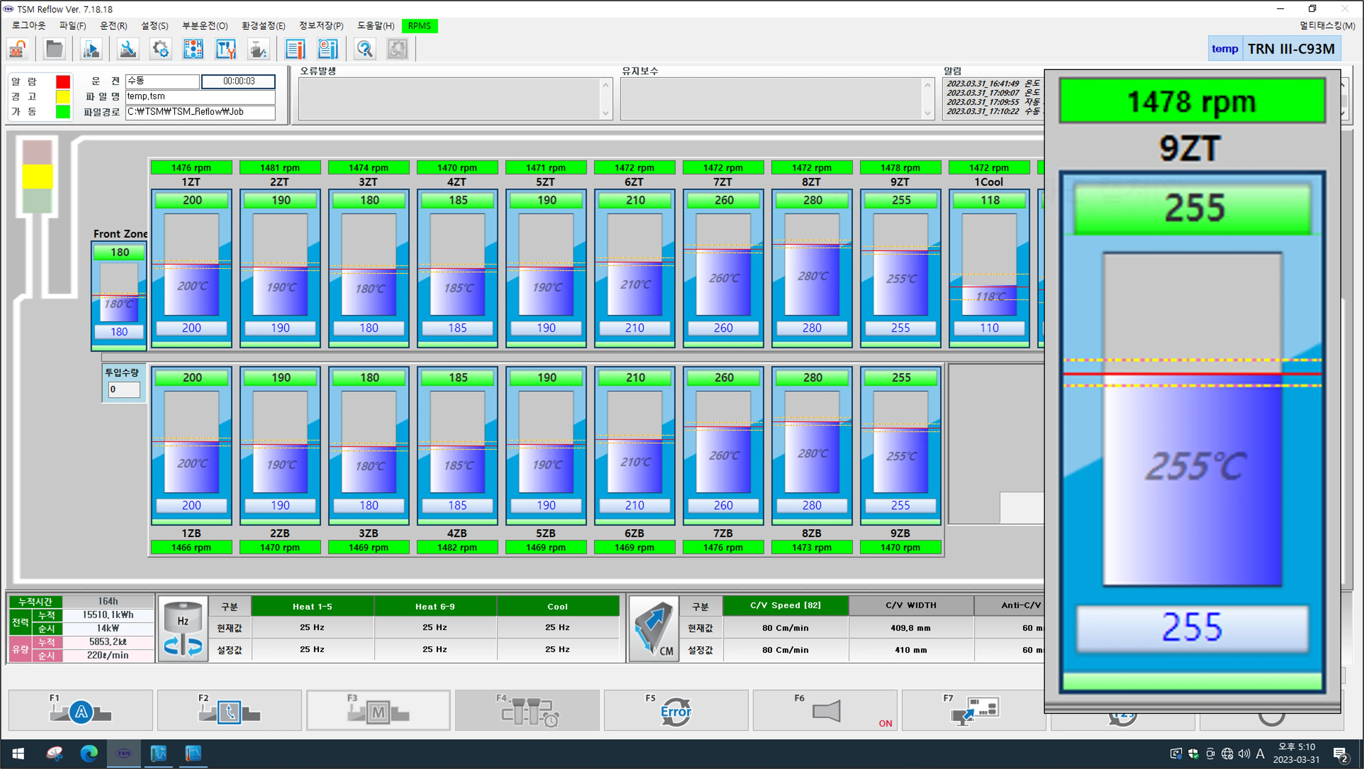This screenshot has width=1364, height=769.
Task: Open the 멀티태스킹(M) menu
Action: click(x=1327, y=25)
